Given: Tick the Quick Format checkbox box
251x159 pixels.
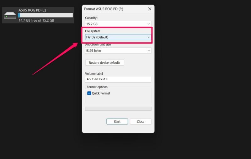Looking at the screenshot, I should [x=89, y=93].
